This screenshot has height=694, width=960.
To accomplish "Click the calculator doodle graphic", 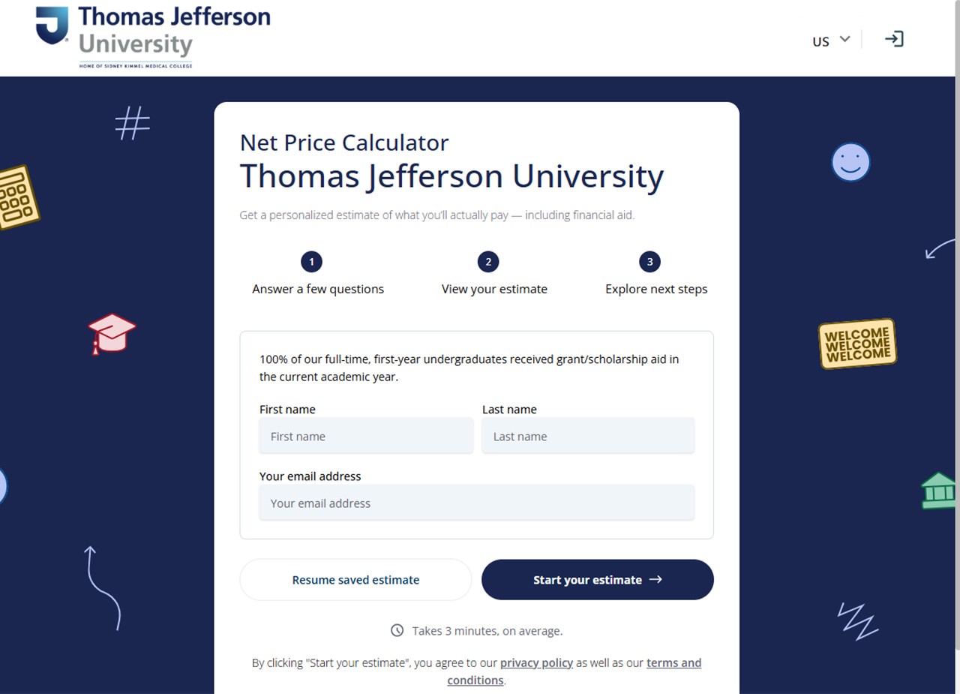I will pos(20,197).
